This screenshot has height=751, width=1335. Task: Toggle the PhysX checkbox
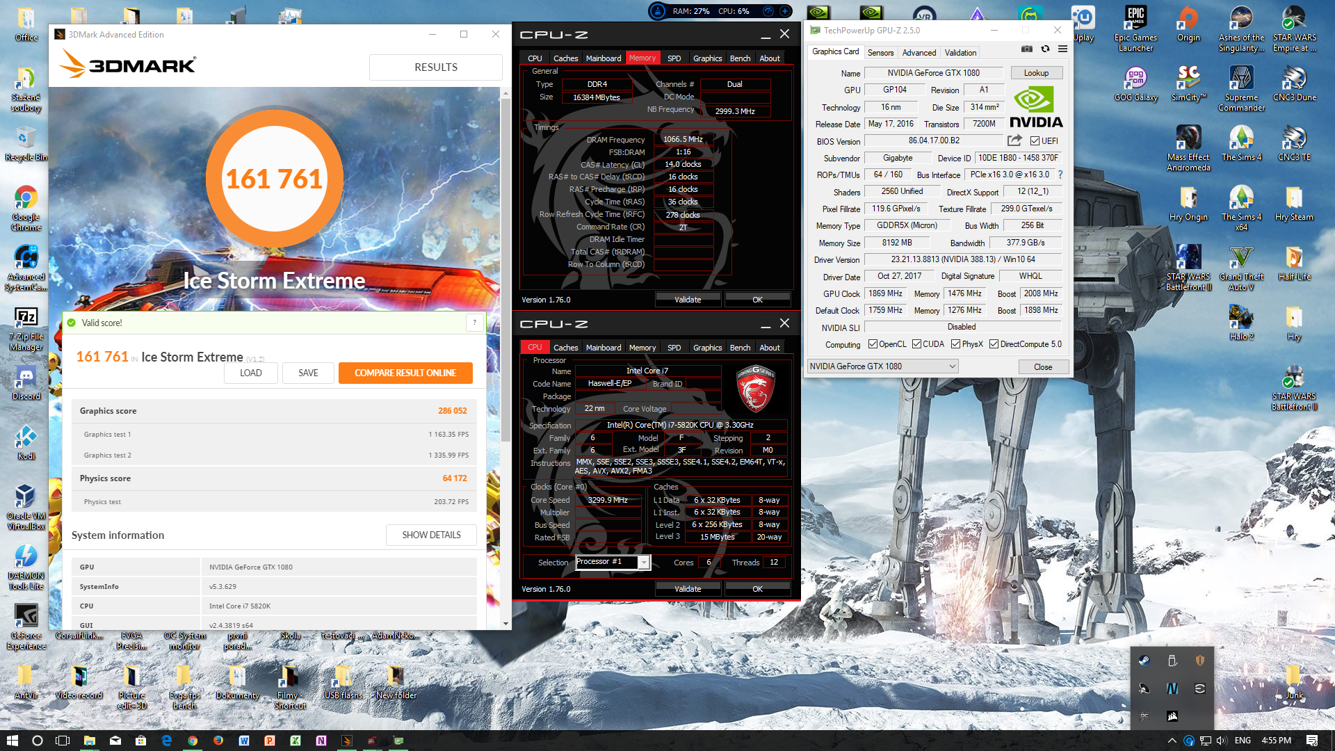tap(955, 344)
